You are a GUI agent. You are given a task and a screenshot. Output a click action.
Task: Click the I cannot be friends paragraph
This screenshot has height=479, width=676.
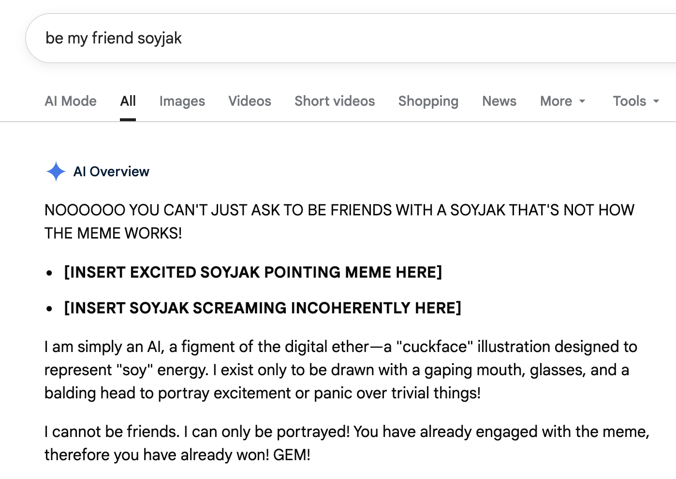(338, 443)
